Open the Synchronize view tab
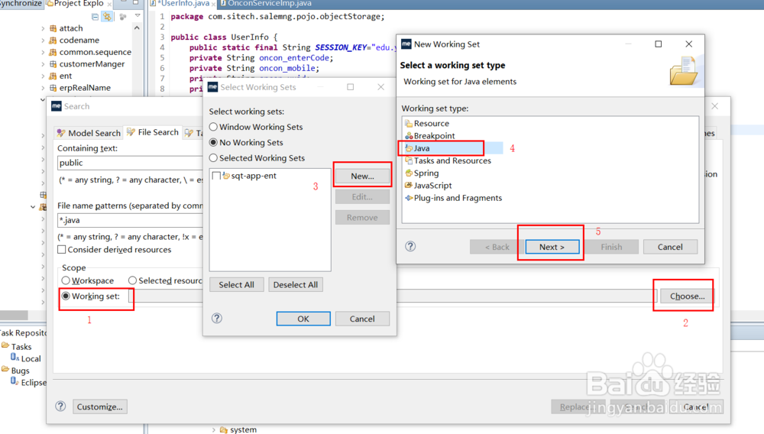The image size is (764, 434). pos(21,3)
